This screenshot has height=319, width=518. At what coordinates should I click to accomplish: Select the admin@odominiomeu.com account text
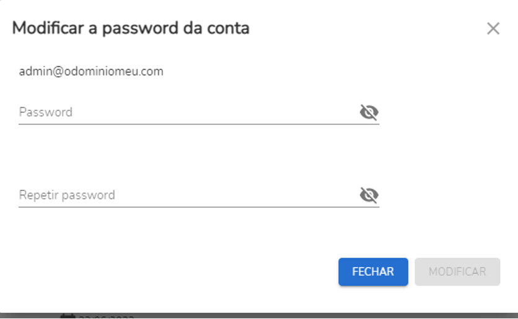click(x=91, y=71)
